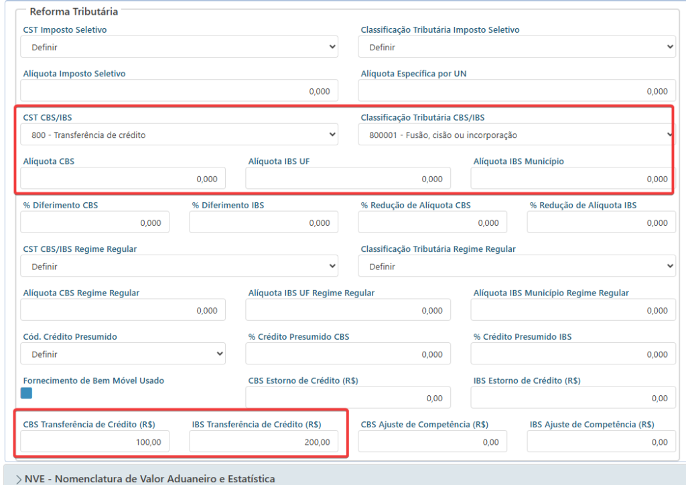Image resolution: width=686 pixels, height=485 pixels.
Task: Expand NVE - Nomenclatura de Valor Aduaneiro section
Action: tap(145, 479)
